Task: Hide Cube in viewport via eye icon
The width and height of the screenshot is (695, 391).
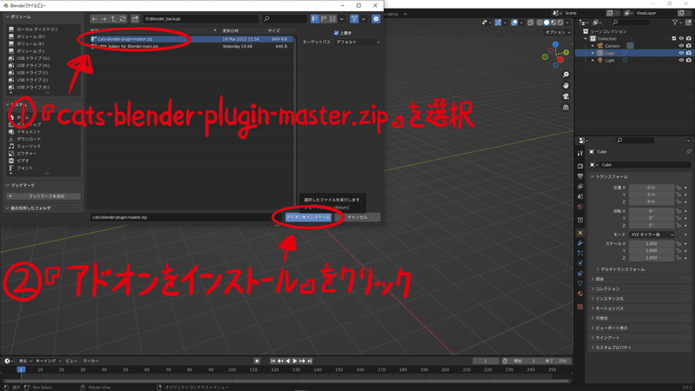Action: (682, 53)
